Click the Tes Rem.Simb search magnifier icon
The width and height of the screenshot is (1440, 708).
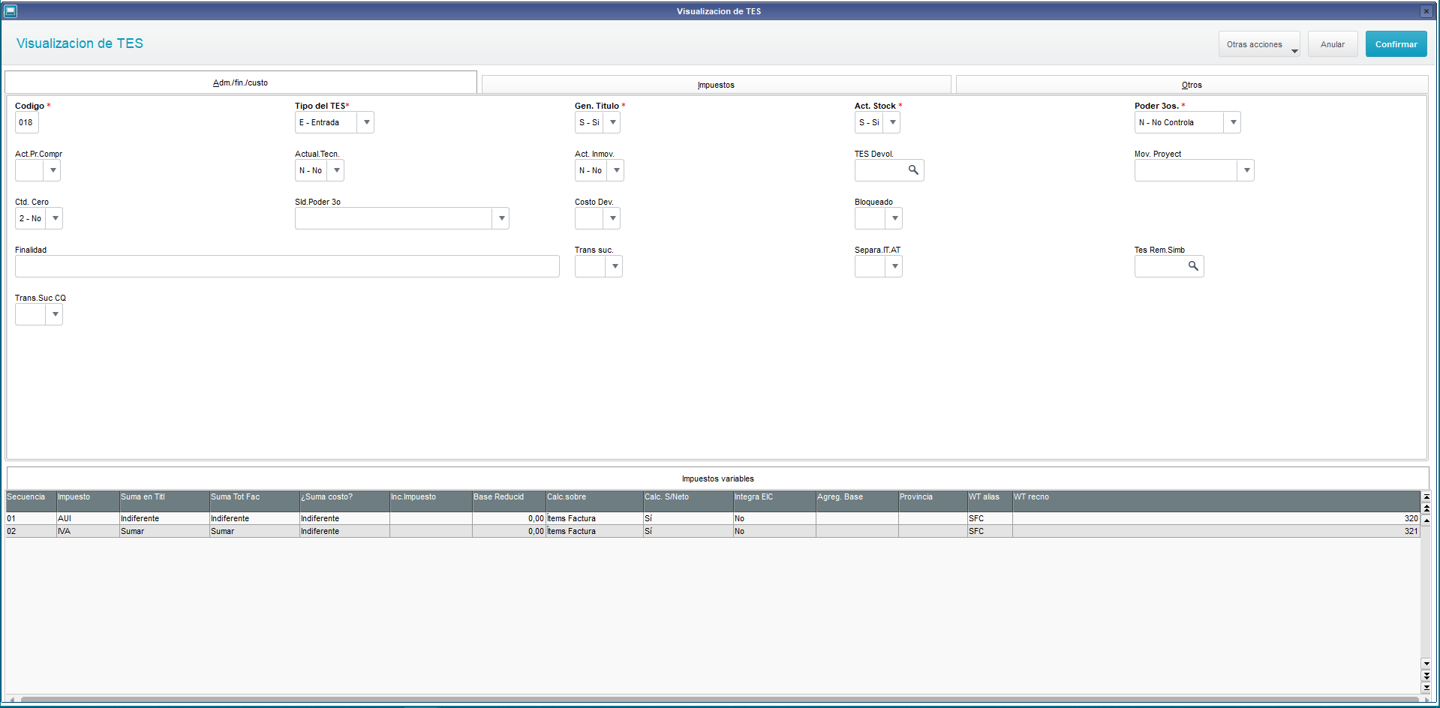pos(1193,266)
